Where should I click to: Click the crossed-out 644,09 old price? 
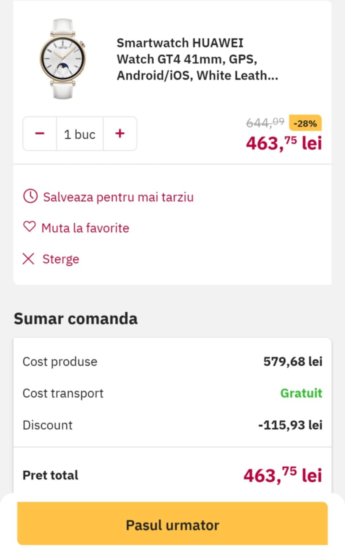pyautogui.click(x=265, y=123)
